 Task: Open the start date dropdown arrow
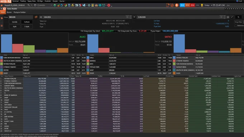coord(127,17)
